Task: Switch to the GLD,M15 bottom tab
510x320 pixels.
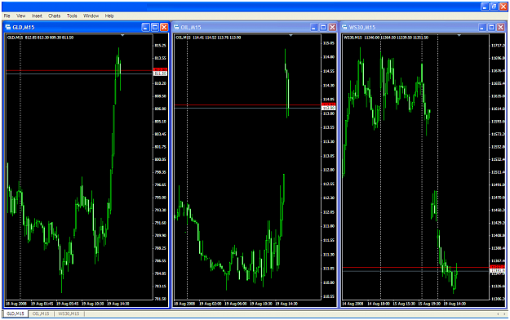Action: point(16,313)
